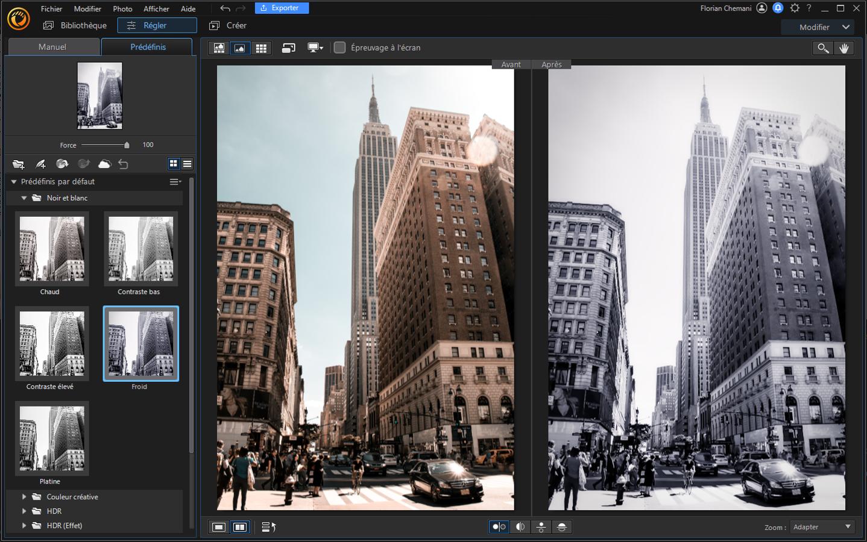Expand the HDR folder
Screen dimensions: 867x542
24,511
